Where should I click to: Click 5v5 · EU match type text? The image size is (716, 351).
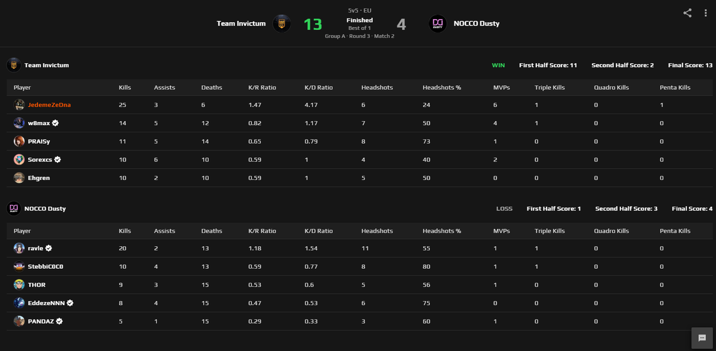[x=360, y=11]
